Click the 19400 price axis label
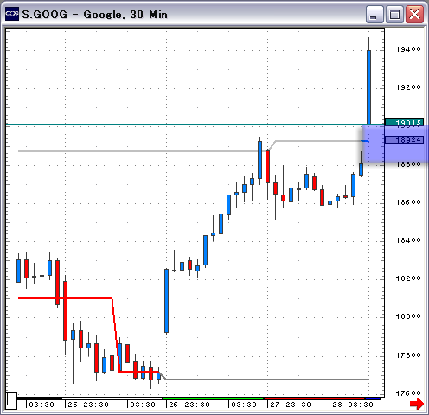The height and width of the screenshot is (415, 429). tap(408, 49)
